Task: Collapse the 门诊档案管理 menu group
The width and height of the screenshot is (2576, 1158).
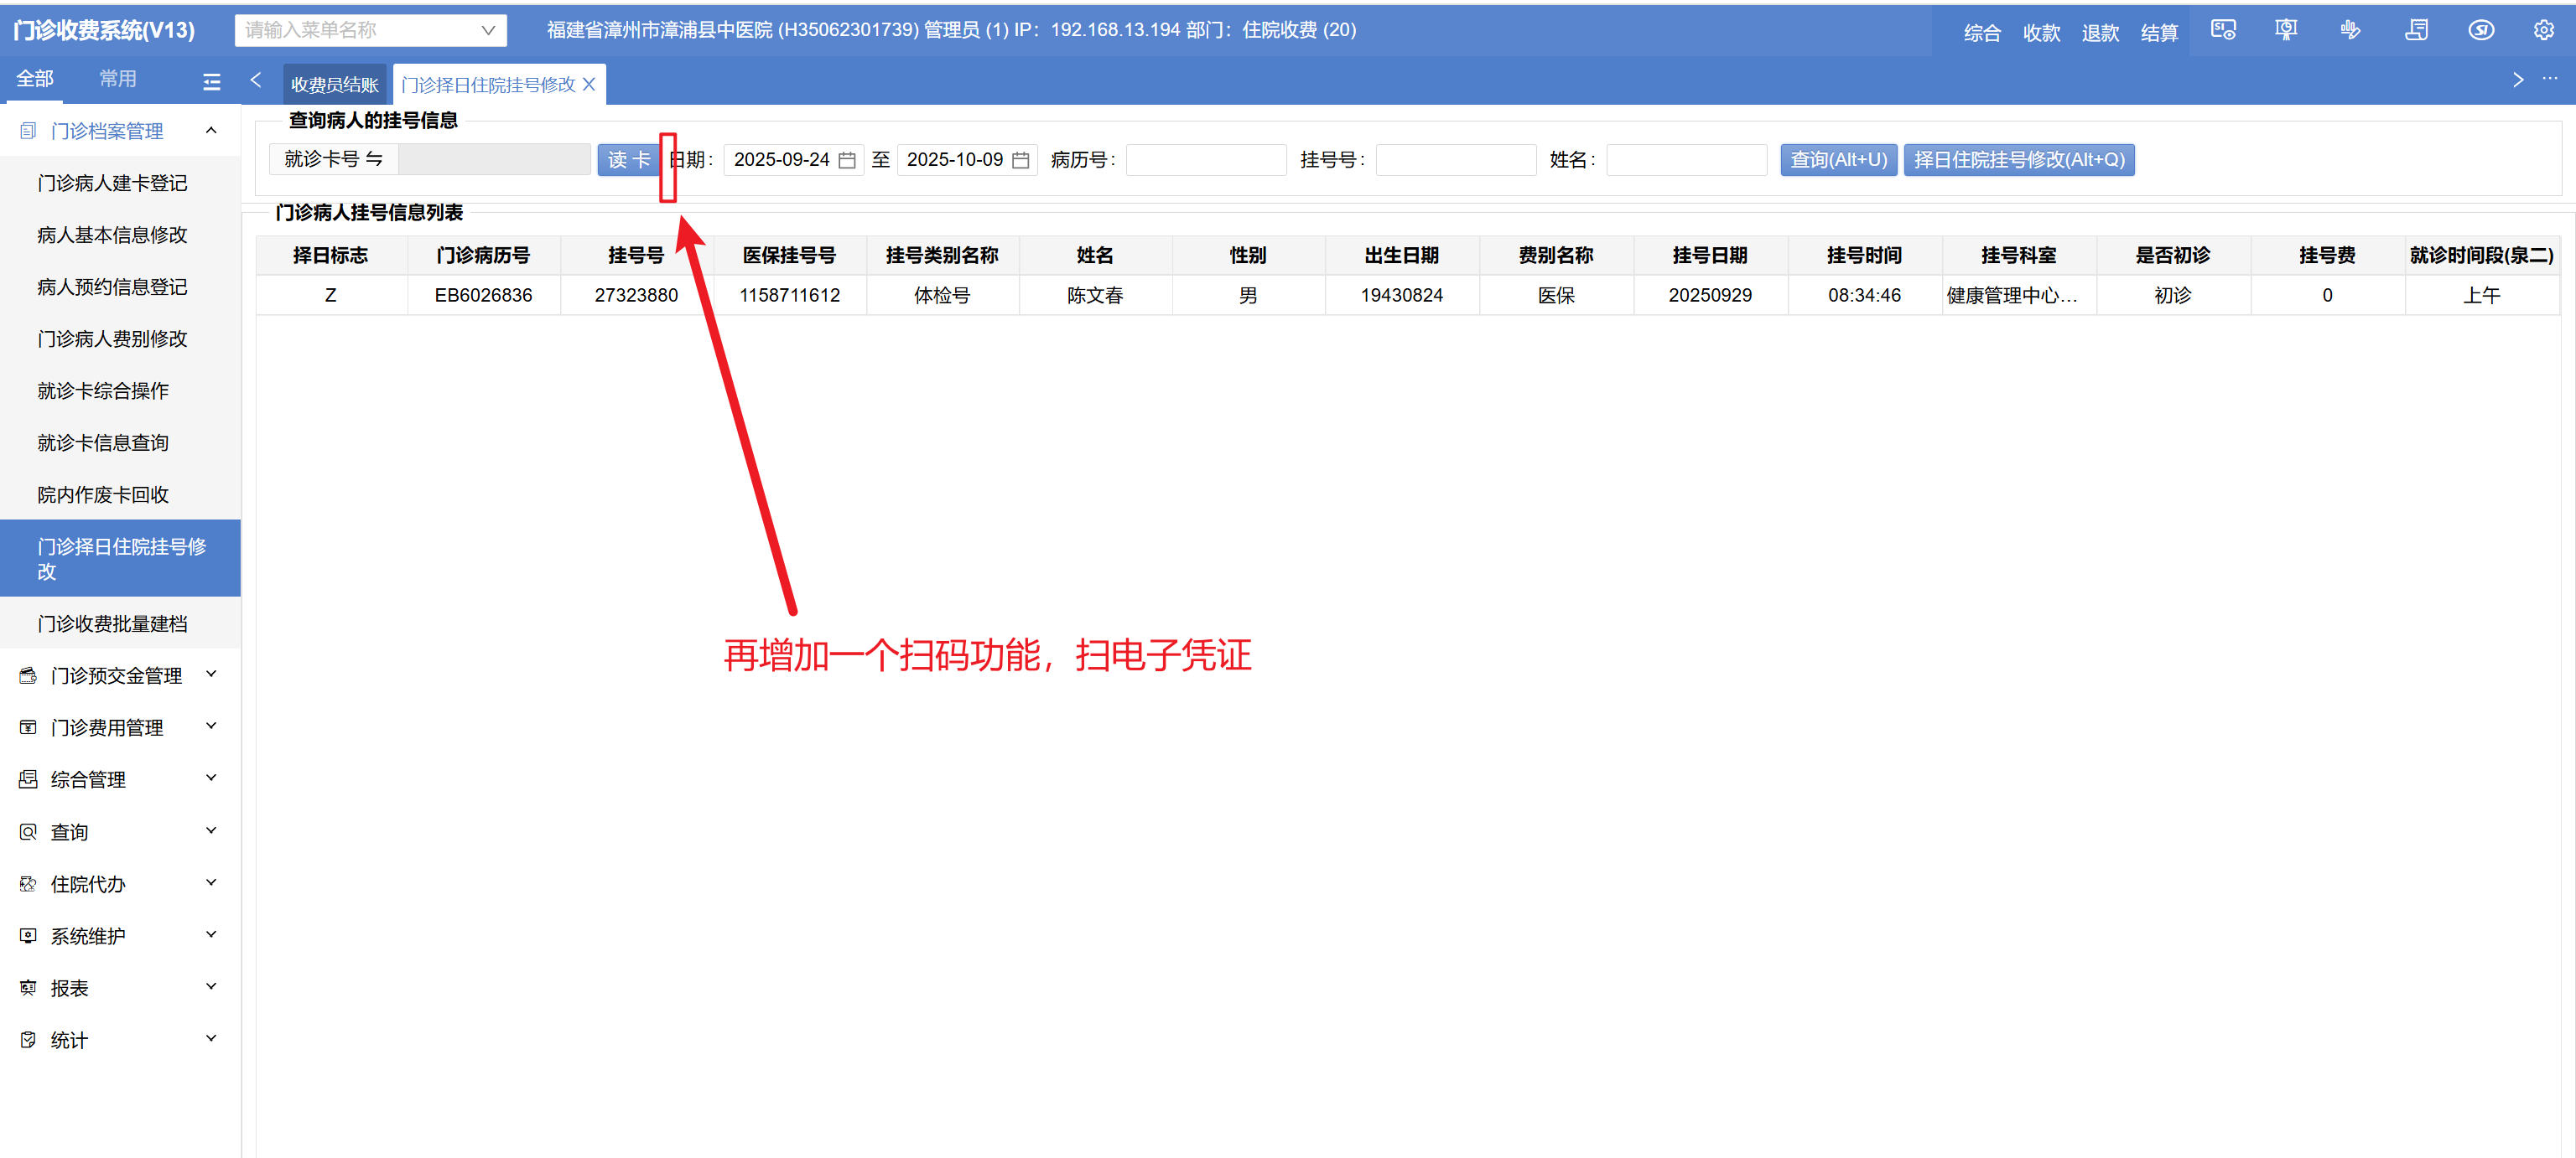Action: click(211, 130)
